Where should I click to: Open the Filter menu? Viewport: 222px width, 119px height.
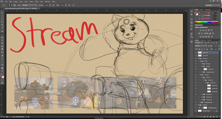(x=37, y=2)
